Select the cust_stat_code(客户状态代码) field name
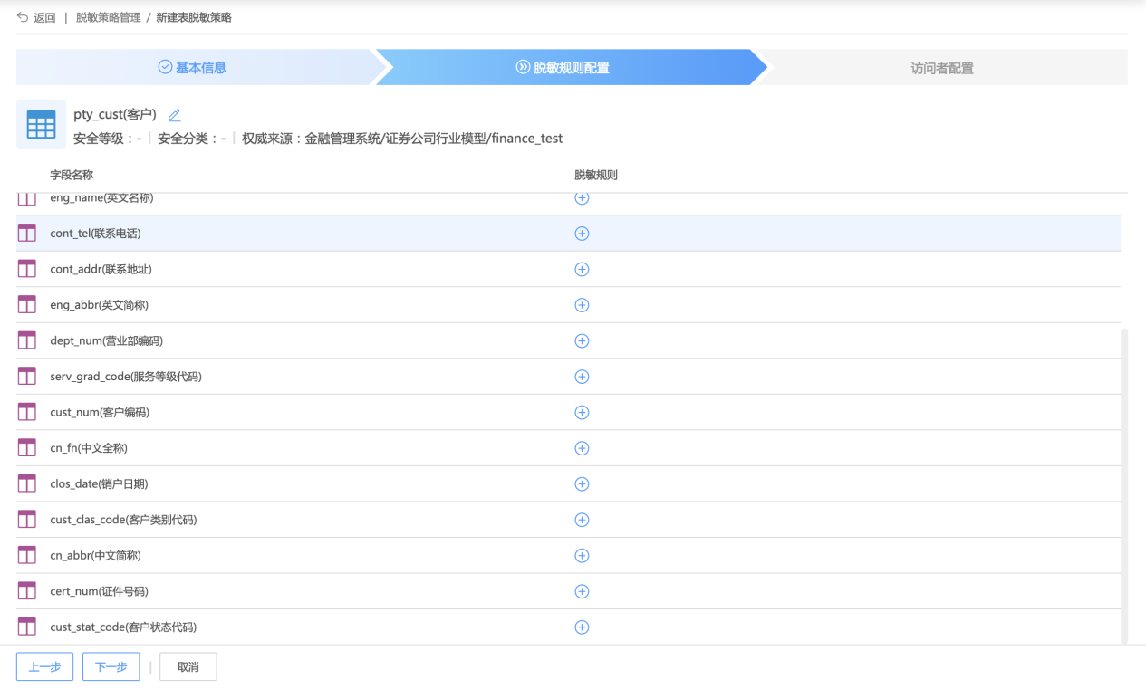Screen dimensions: 1146x689 pos(123,627)
